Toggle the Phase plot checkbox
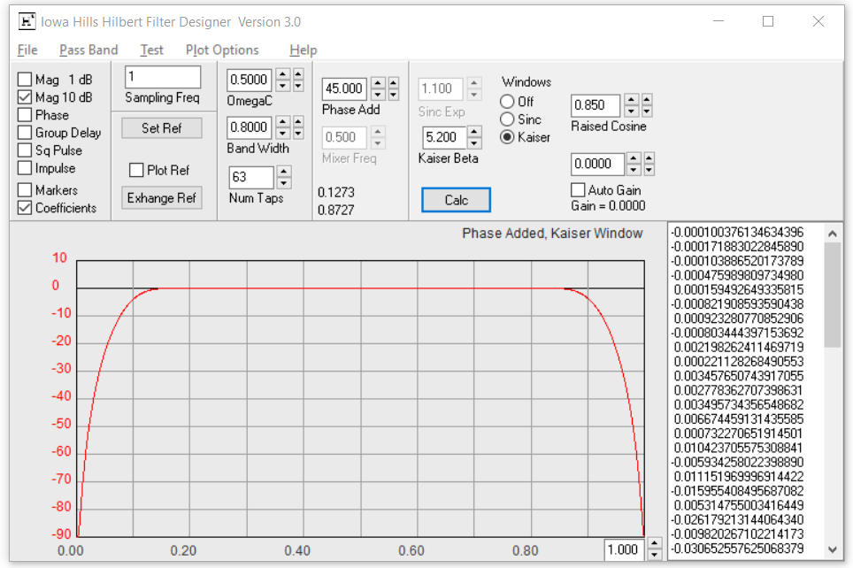Viewport: 853px width, 568px height. pos(22,113)
